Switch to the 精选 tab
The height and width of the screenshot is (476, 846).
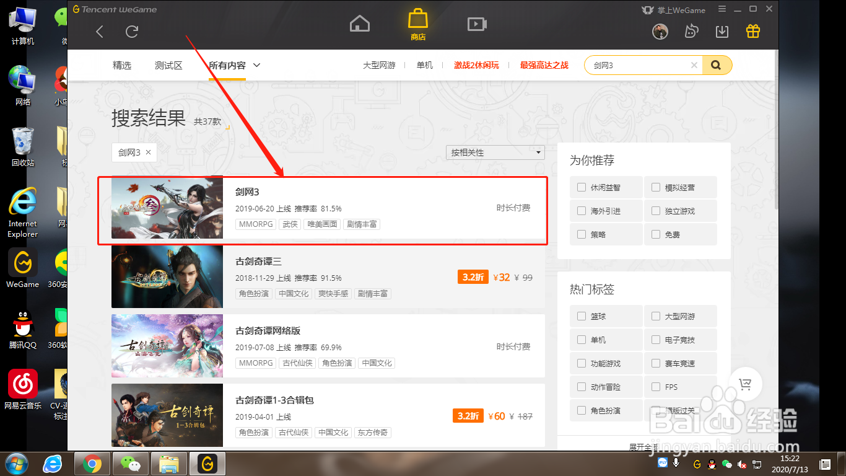coord(122,65)
